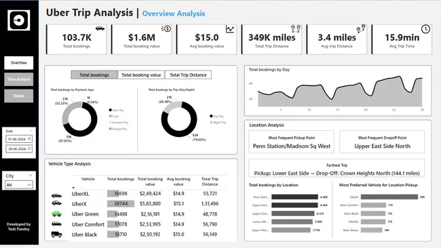This screenshot has height=248, width=441.
Task: Sort by Total booking value column header
Action: click(150, 182)
